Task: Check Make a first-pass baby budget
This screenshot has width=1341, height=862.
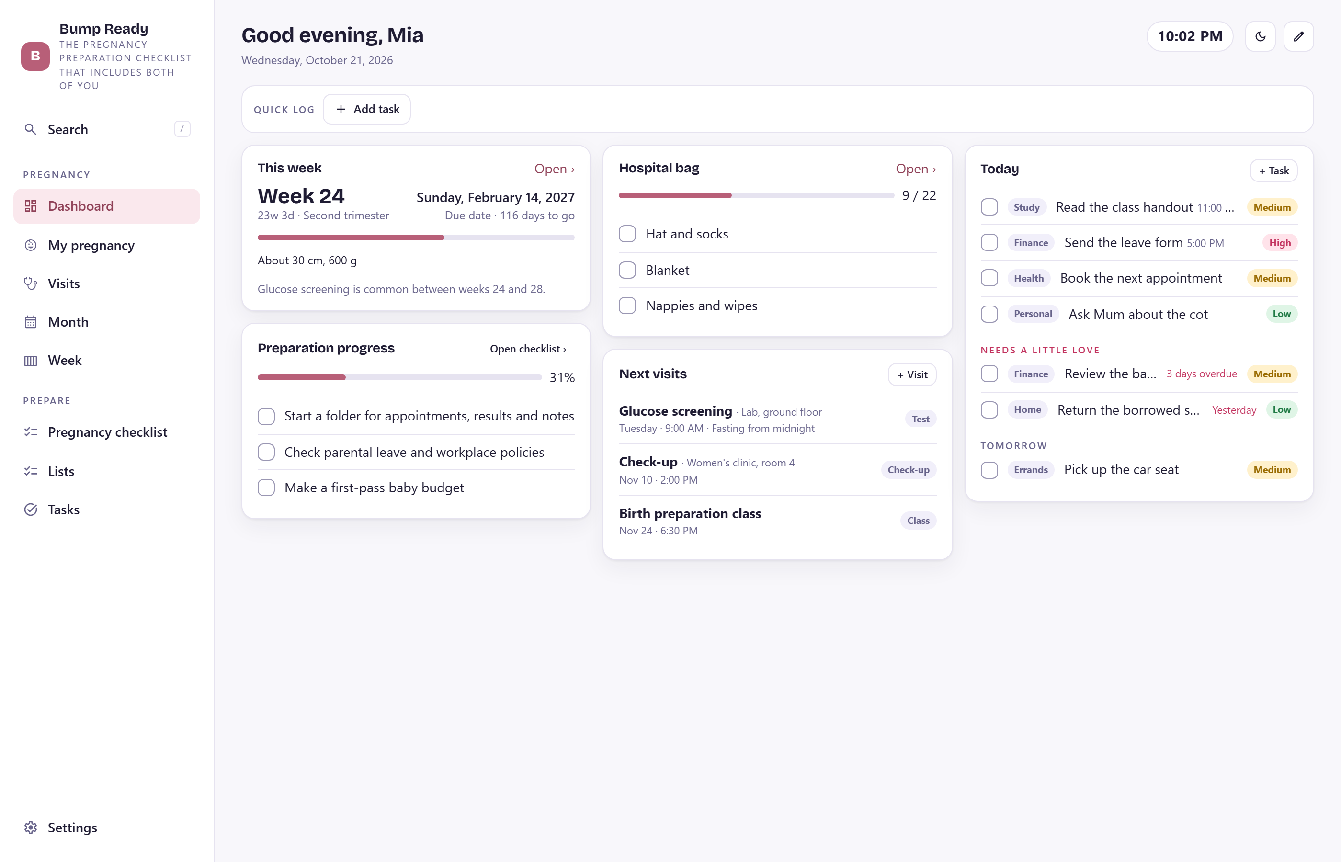Action: click(x=266, y=488)
